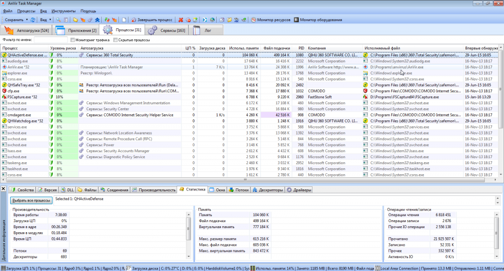Click the red X delete icon in toolbar
This screenshot has height=271, width=504.
[x=180, y=20]
